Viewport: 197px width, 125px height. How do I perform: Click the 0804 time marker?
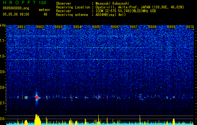point(77,27)
